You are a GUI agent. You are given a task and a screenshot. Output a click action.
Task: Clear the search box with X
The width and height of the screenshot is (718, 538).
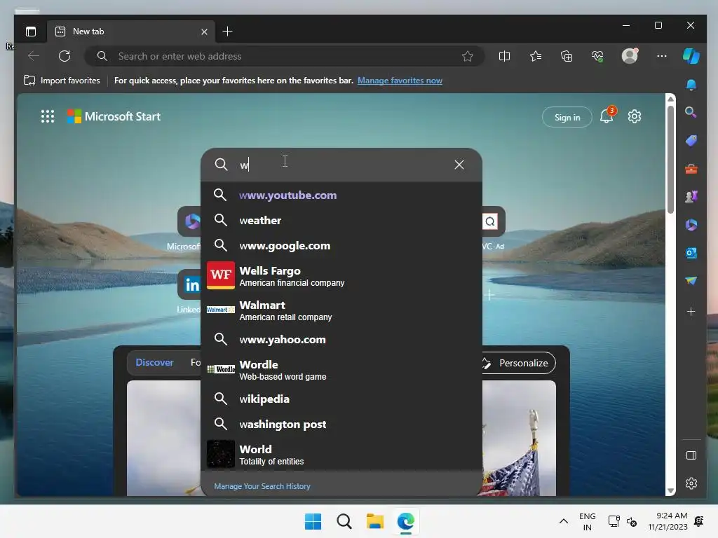click(x=459, y=165)
